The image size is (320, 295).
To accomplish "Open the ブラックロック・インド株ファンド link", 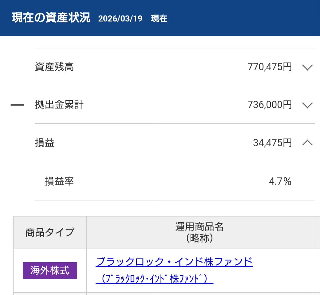I will (x=174, y=261).
